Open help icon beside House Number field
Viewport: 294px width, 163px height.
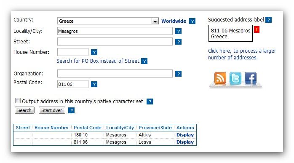(x=94, y=52)
